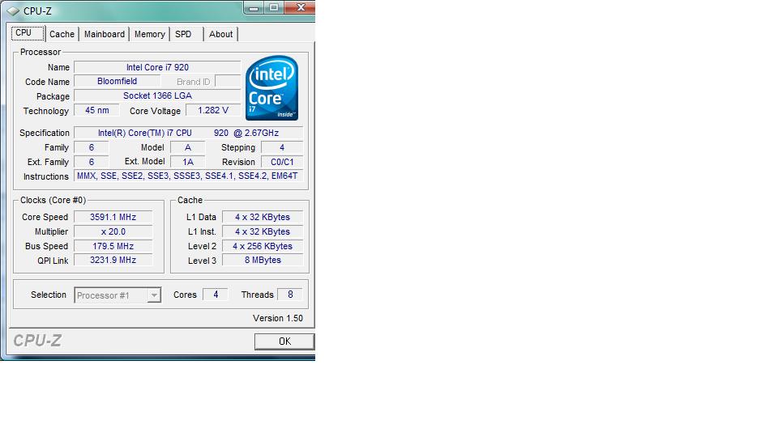Viewport: 778px width, 437px height.
Task: Click the Ext. Model value '1A'
Action: click(187, 162)
